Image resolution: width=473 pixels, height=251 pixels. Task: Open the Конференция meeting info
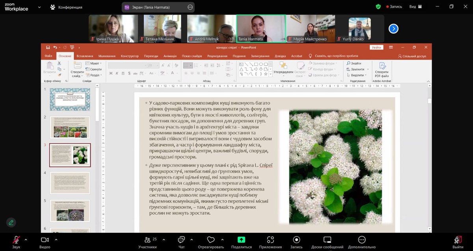(66, 7)
